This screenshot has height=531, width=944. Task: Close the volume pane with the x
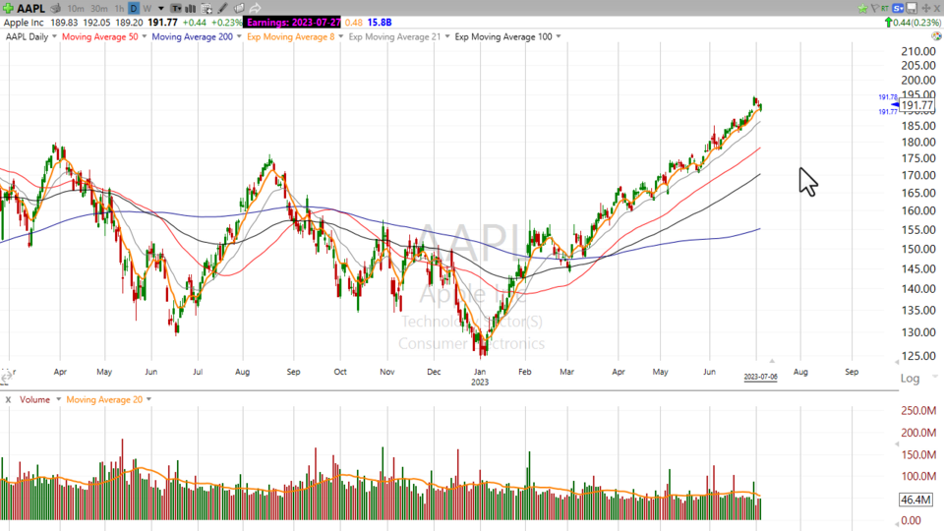tap(7, 399)
